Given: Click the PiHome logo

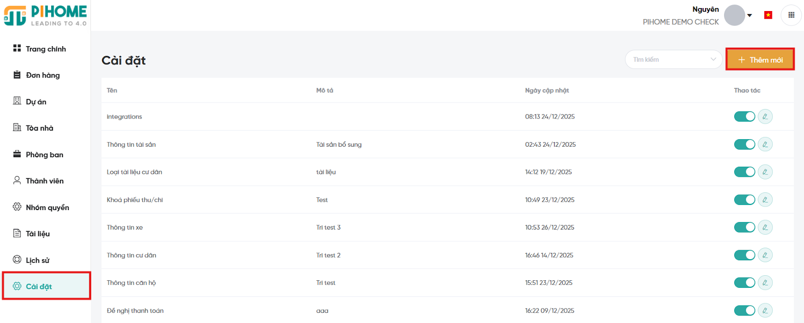Looking at the screenshot, I should click(45, 15).
